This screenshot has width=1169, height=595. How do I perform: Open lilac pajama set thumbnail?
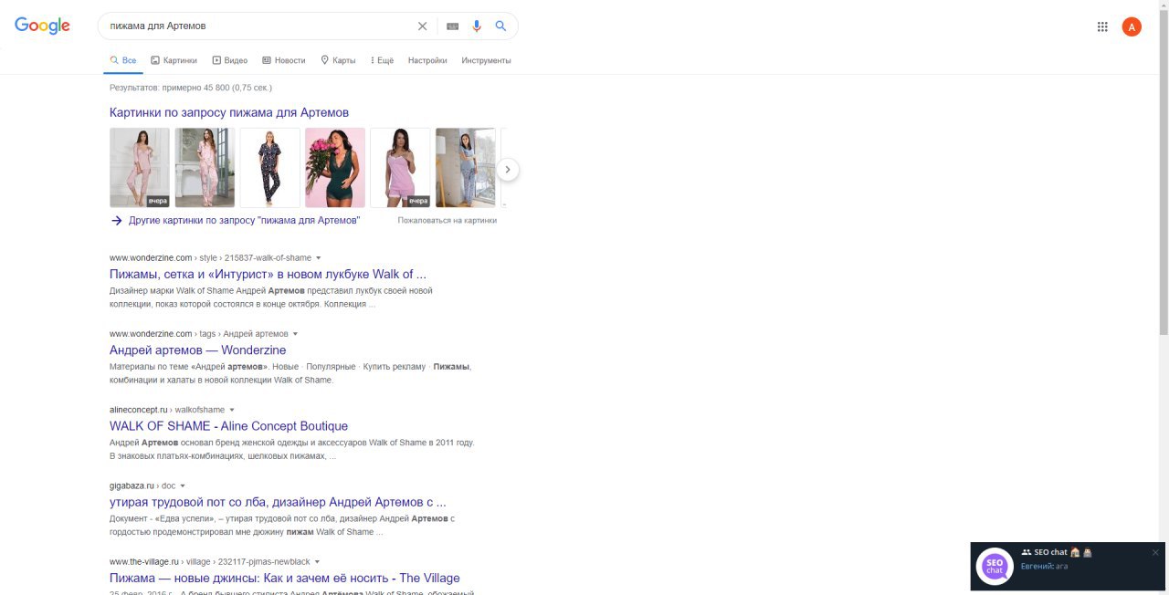pyautogui.click(x=400, y=168)
